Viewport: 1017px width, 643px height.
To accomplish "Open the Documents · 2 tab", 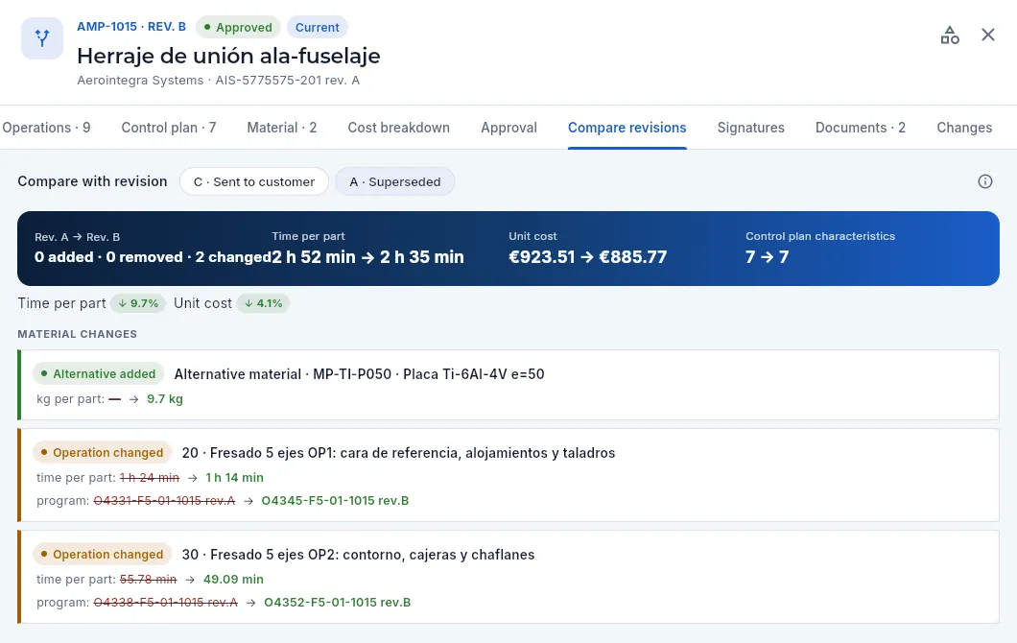I will click(x=860, y=128).
